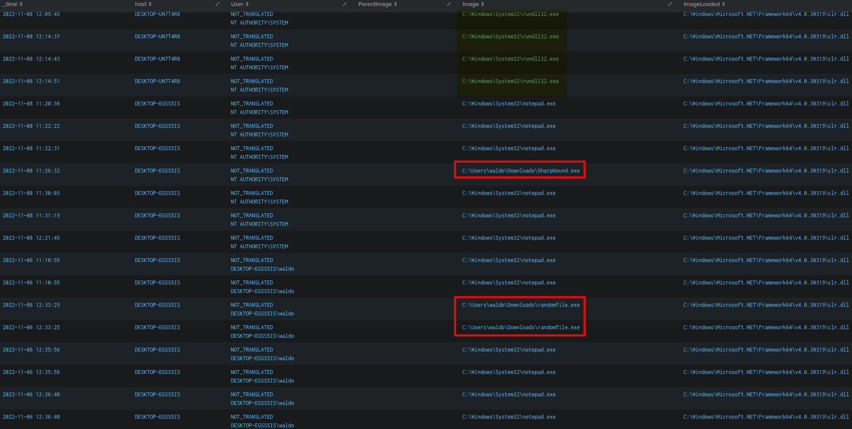
Task: Sort by the ParentImage column arrows
Action: click(395, 4)
